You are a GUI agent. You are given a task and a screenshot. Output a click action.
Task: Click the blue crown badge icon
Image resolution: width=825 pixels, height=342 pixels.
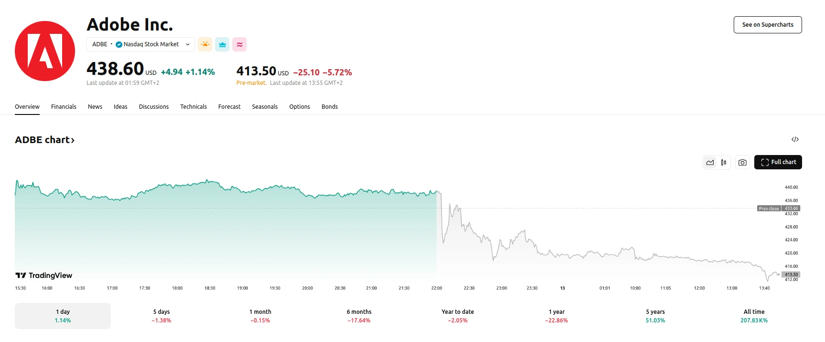222,44
